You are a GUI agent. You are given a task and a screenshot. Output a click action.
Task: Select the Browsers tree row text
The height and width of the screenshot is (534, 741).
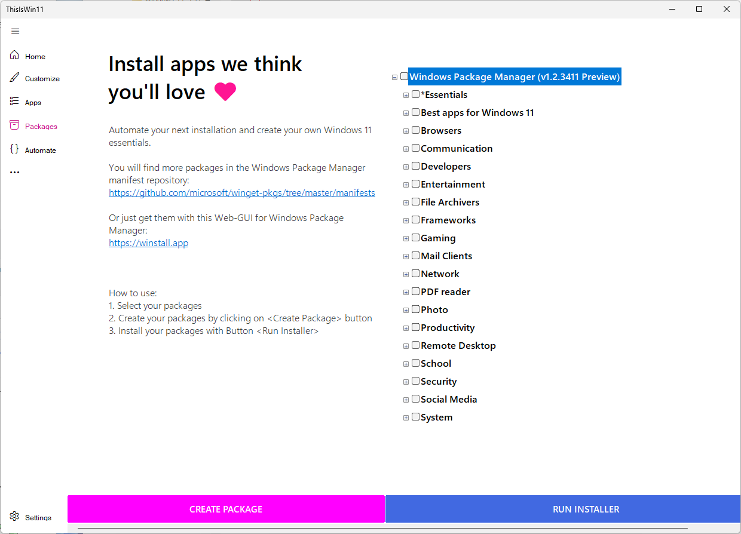[x=441, y=130]
